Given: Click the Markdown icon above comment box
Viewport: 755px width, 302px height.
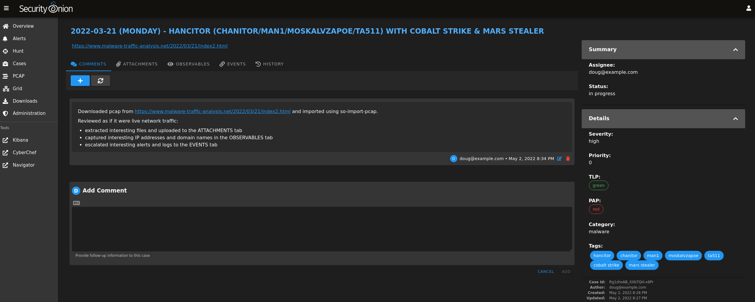Looking at the screenshot, I should tap(76, 203).
